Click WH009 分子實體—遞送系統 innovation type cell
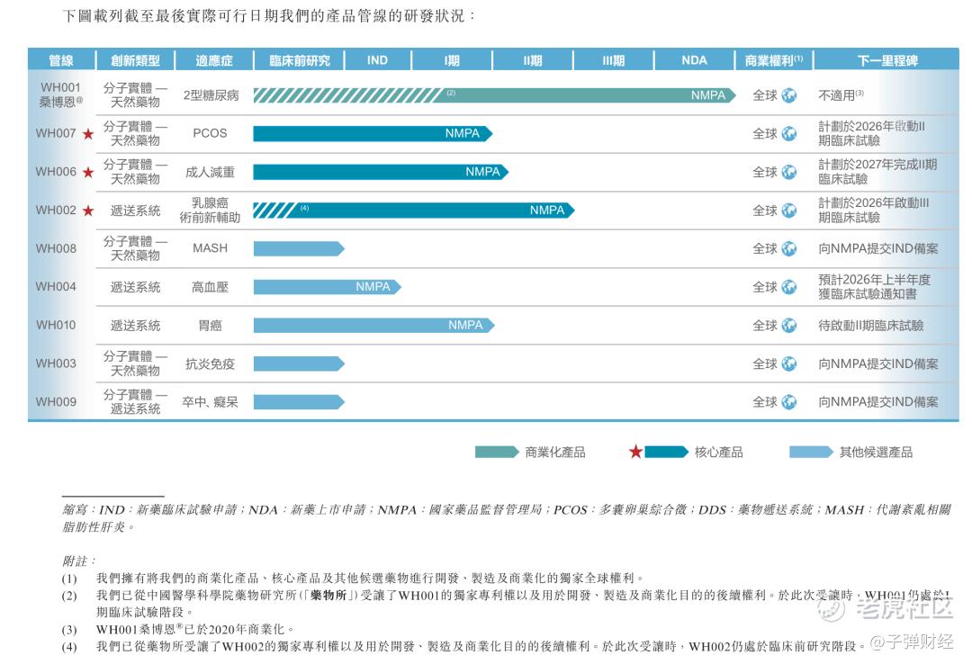Viewport: 972px width, 664px height. (x=135, y=402)
